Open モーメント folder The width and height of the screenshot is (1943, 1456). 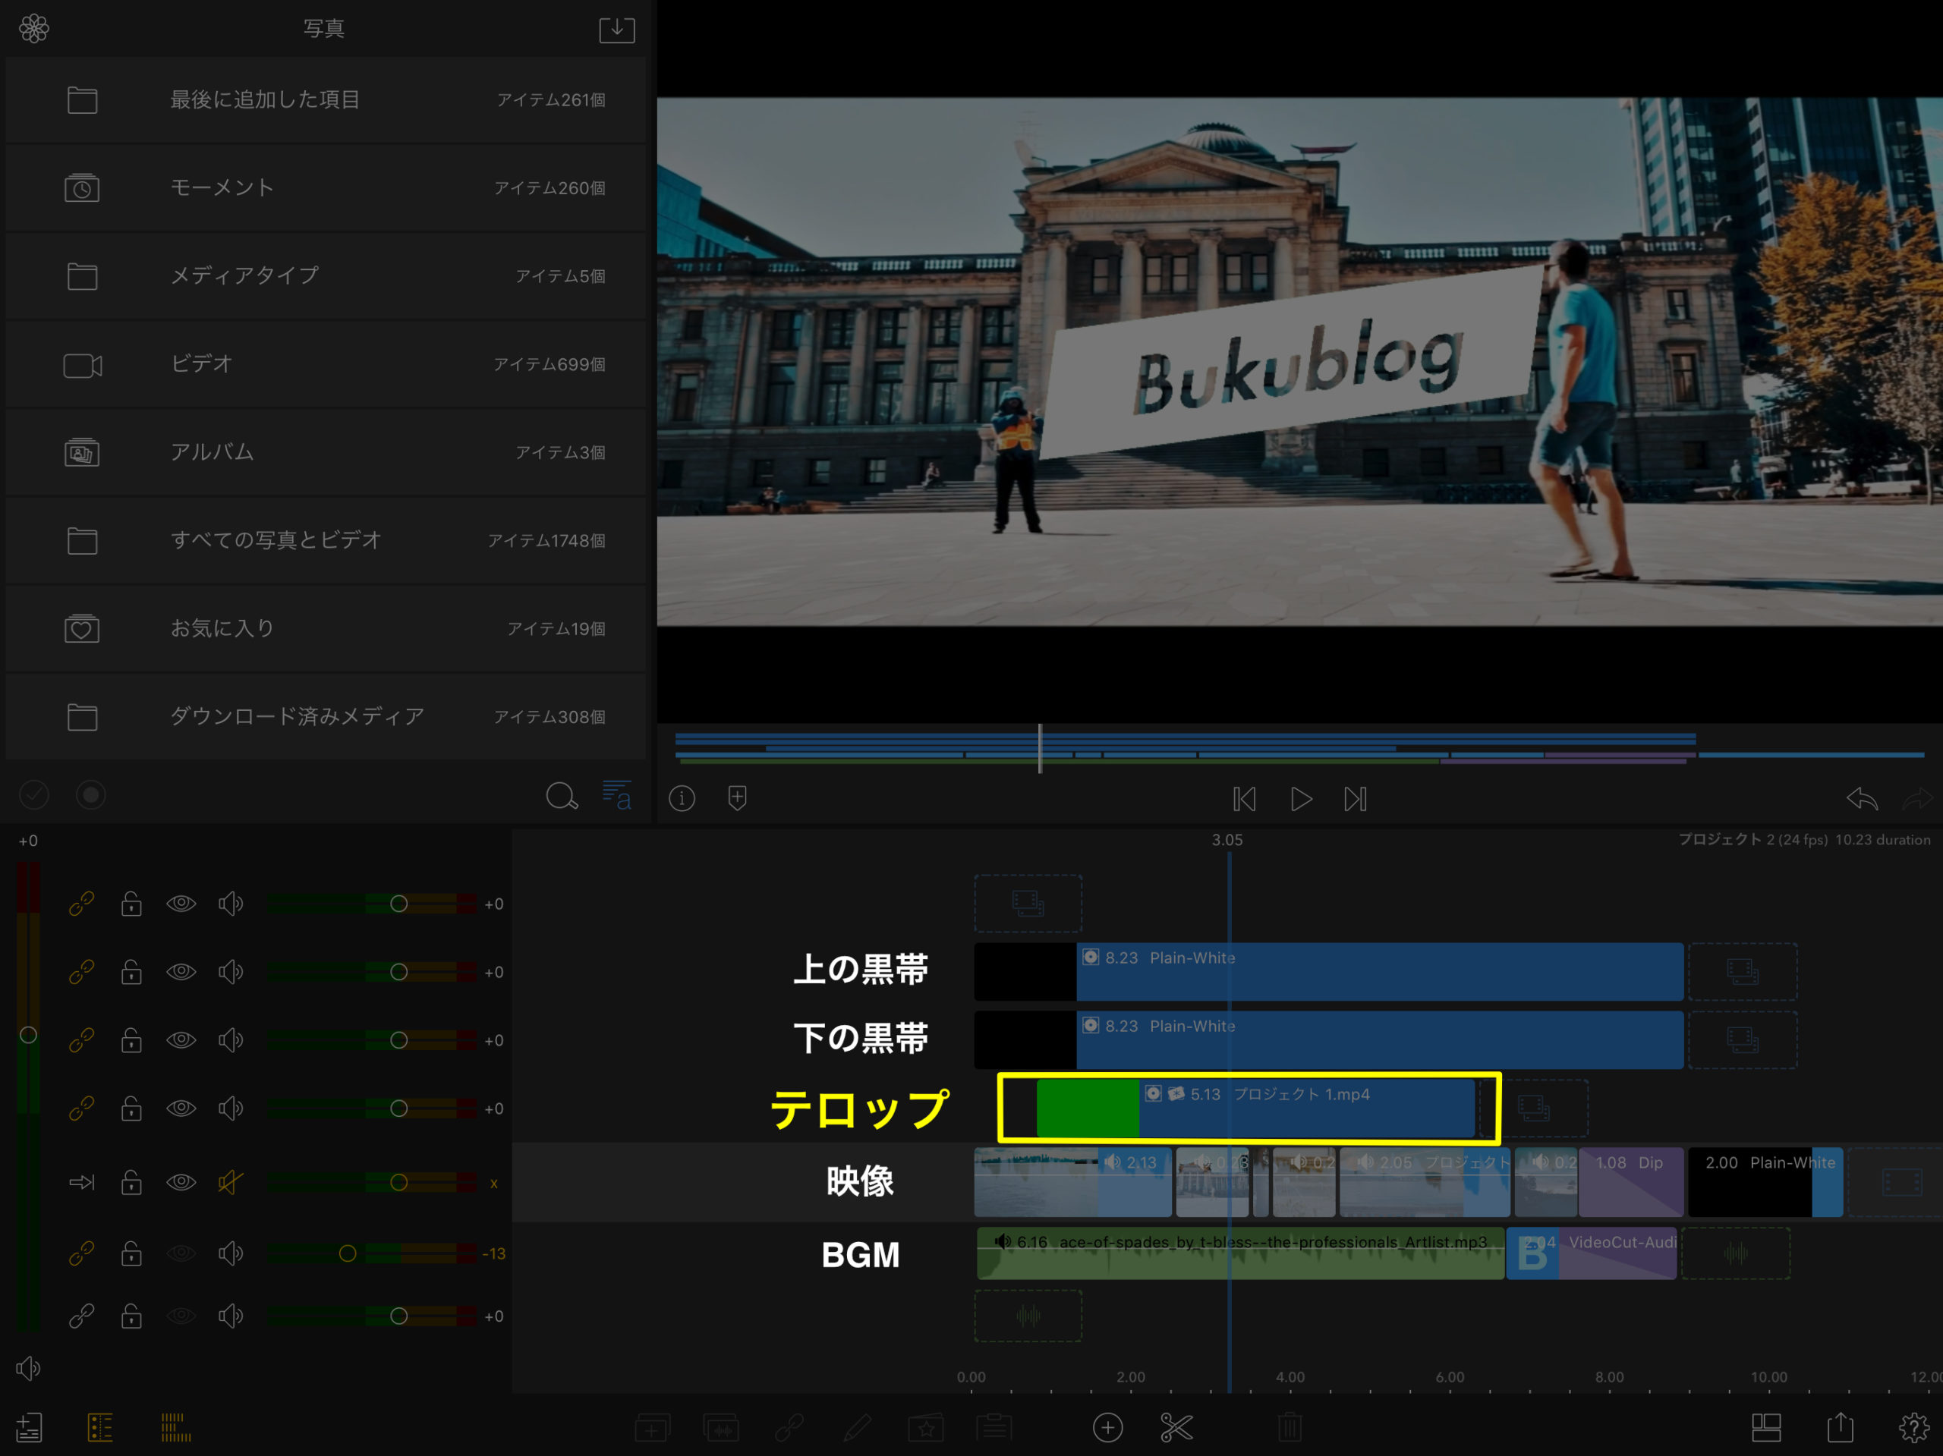tap(326, 188)
